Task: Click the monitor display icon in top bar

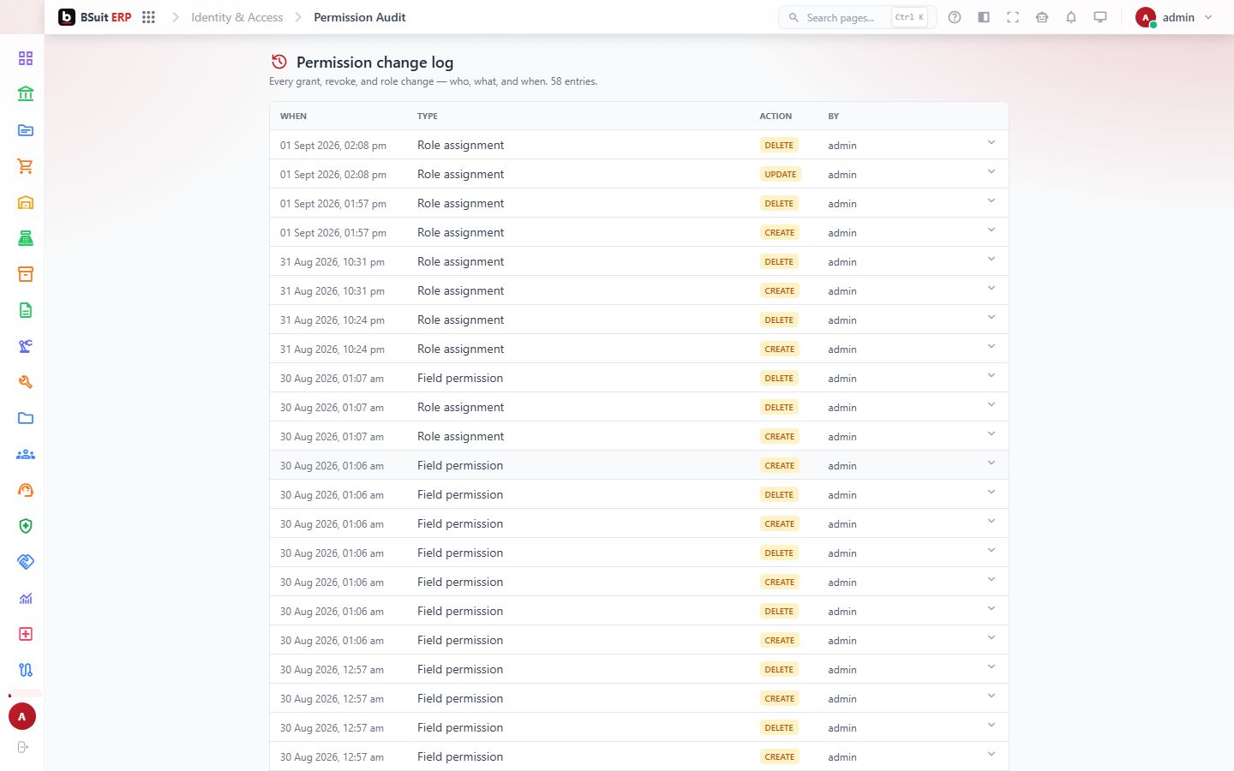Action: 1100,17
